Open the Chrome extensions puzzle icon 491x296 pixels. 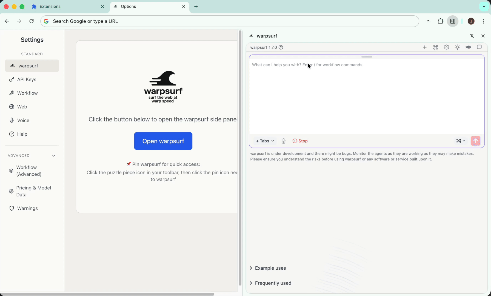point(440,21)
